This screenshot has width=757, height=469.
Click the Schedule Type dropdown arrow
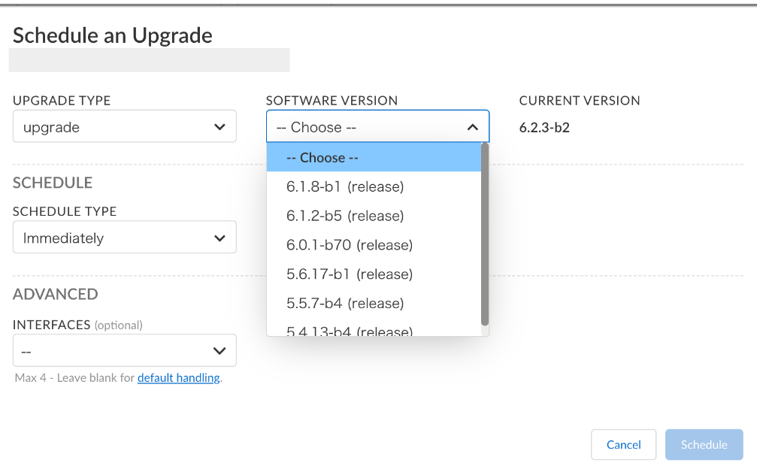click(x=220, y=237)
